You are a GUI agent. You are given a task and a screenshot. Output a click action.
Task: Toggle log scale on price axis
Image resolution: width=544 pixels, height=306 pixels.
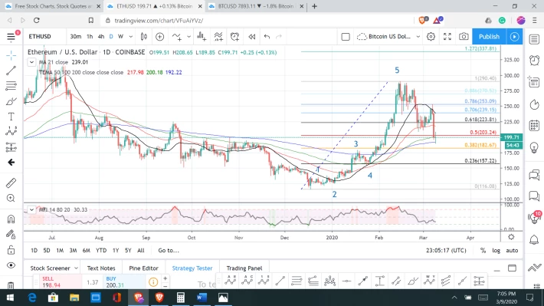tap(496, 251)
